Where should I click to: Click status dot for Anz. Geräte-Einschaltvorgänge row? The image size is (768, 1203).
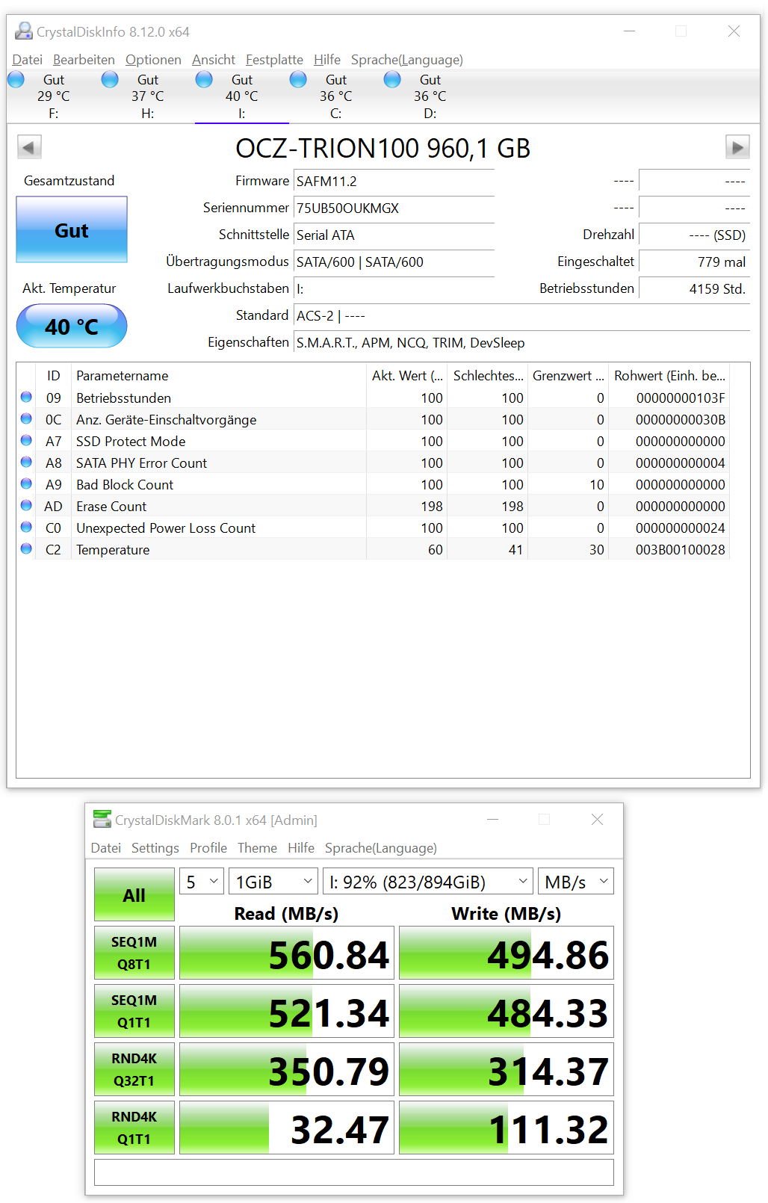pyautogui.click(x=26, y=419)
